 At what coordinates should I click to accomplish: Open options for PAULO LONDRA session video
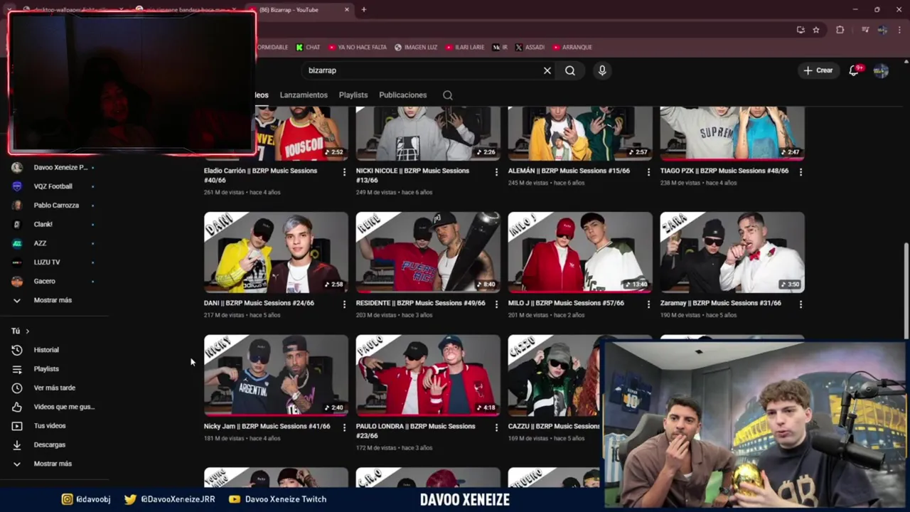[496, 427]
